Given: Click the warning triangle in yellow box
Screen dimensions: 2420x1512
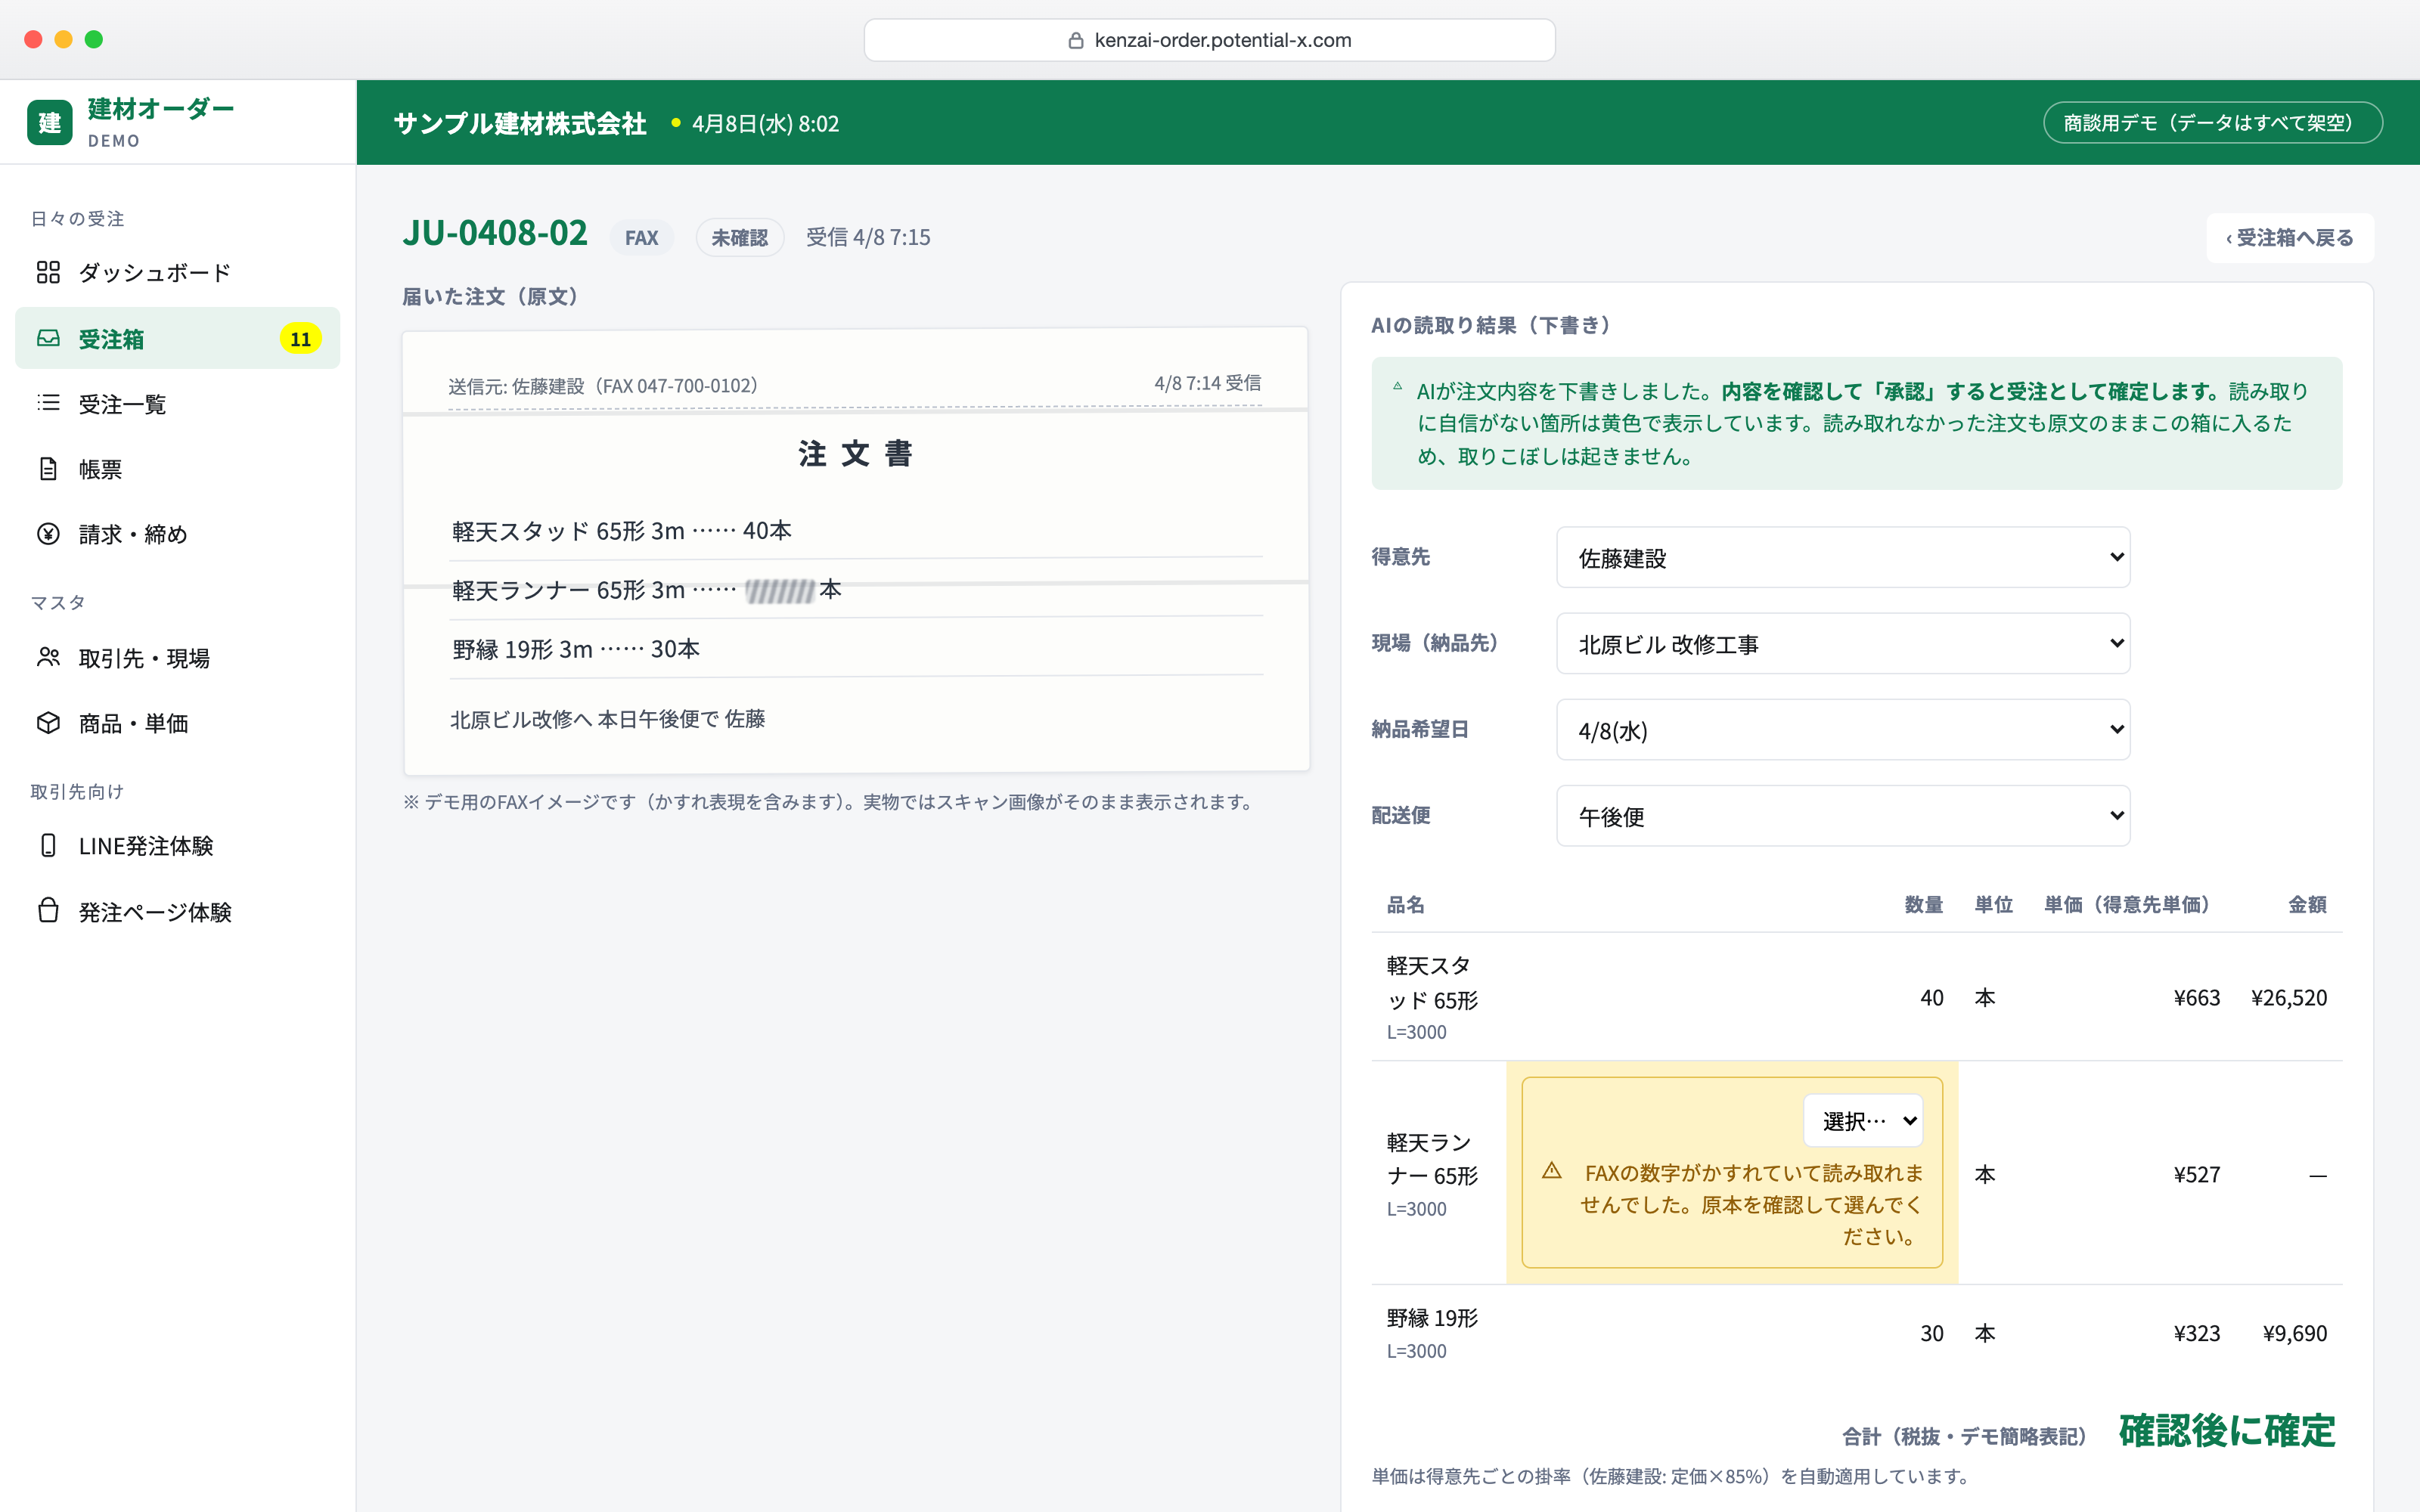Looking at the screenshot, I should pyautogui.click(x=1551, y=1170).
